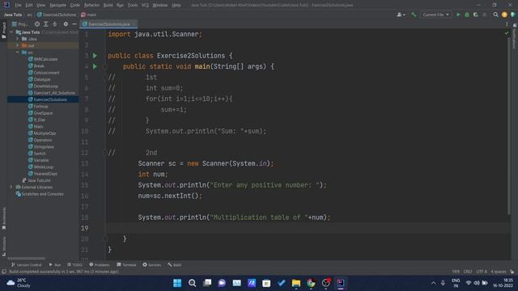518x291 pixels.
Task: Open Project panel settings gear
Action: click(x=66, y=24)
